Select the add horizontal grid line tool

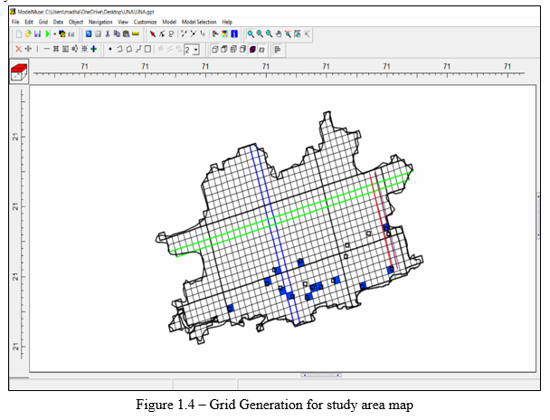[46, 49]
